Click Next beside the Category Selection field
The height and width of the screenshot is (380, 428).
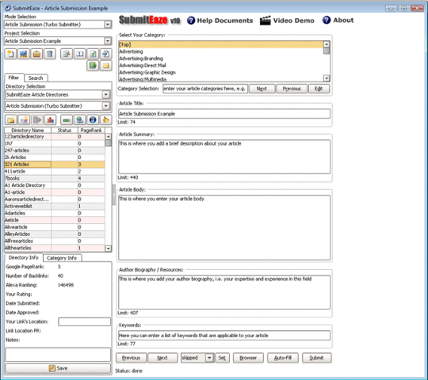262,89
